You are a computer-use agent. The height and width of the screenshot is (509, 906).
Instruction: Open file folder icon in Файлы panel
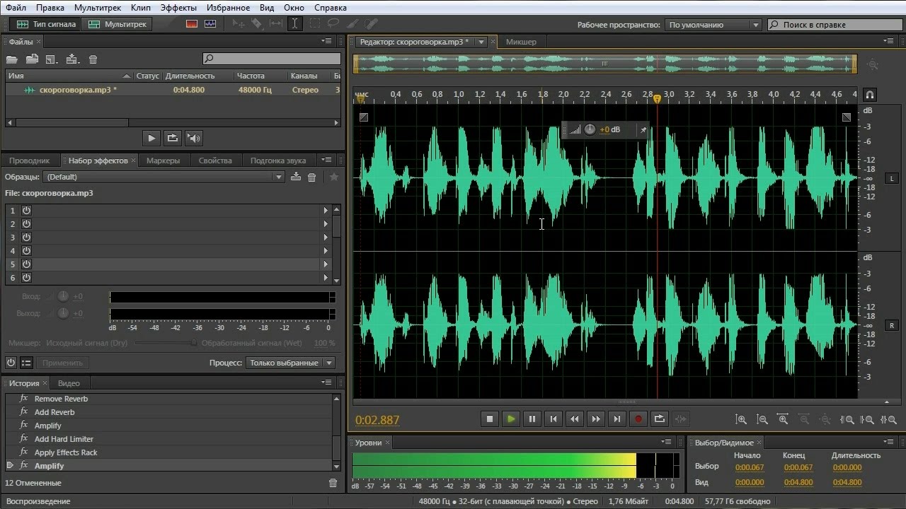[x=11, y=59]
